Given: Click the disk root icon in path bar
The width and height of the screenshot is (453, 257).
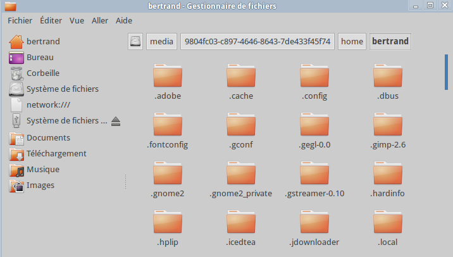Looking at the screenshot, I should (x=135, y=42).
